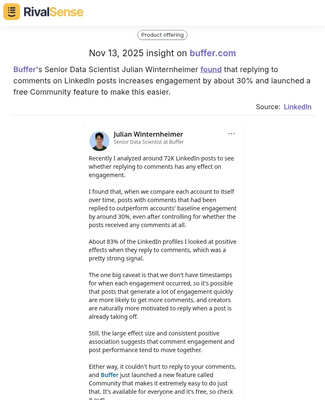Open the post's ellipsis options menu

pyautogui.click(x=232, y=133)
